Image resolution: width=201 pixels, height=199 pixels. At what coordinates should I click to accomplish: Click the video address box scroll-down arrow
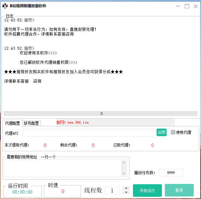coord(123,173)
